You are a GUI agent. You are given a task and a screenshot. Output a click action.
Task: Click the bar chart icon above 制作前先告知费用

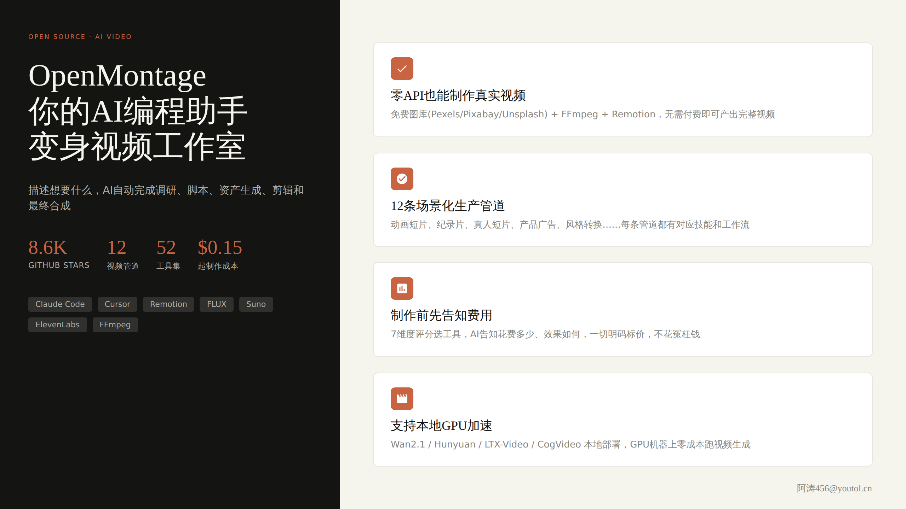(x=402, y=288)
